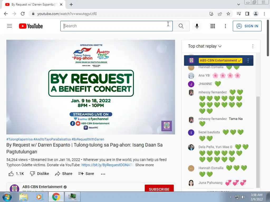Open the media controls icon in Chrome toolbar
Screen dimensions: 270x202
[x=239, y=14]
